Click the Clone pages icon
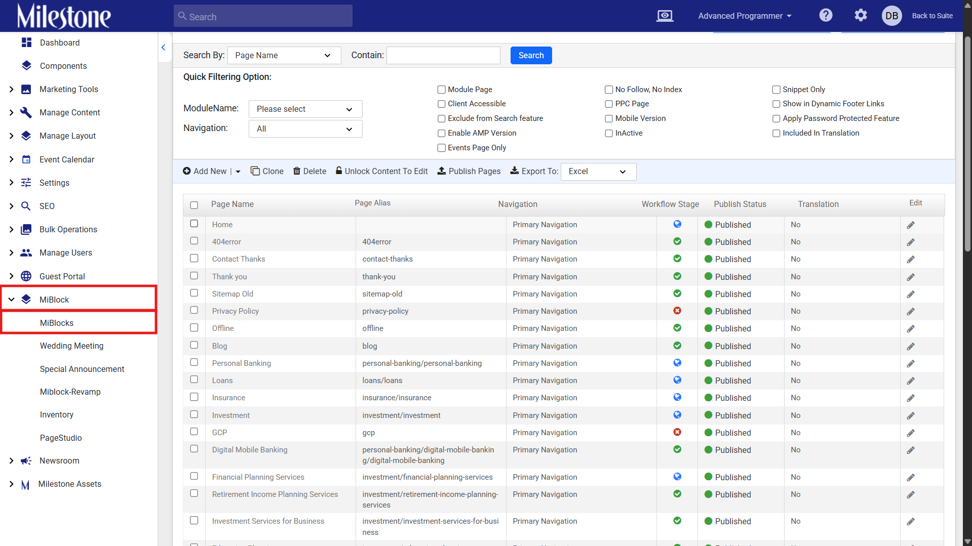 [x=255, y=171]
